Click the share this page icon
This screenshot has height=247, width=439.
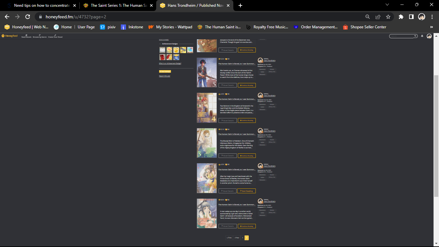378,17
